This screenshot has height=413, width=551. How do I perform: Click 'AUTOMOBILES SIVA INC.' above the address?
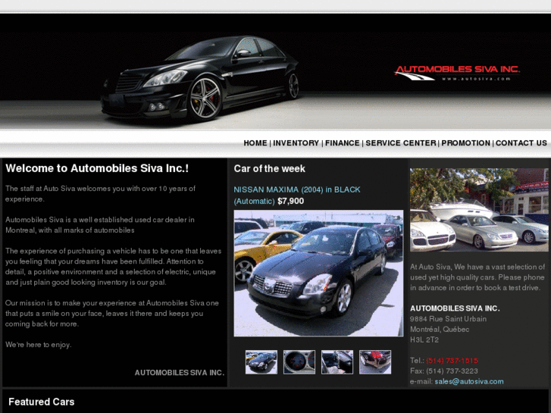pos(455,308)
